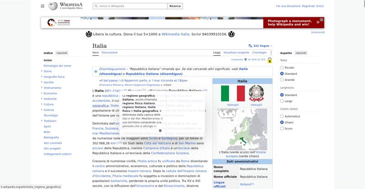The width and height of the screenshot is (365, 189).
Task: Click the Wikimedia logo right of donation notice
Action: (x=231, y=34)
